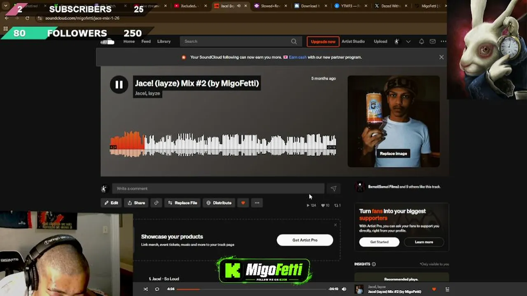Focus the SoundCloud search field
The width and height of the screenshot is (527, 296).
coord(240,42)
